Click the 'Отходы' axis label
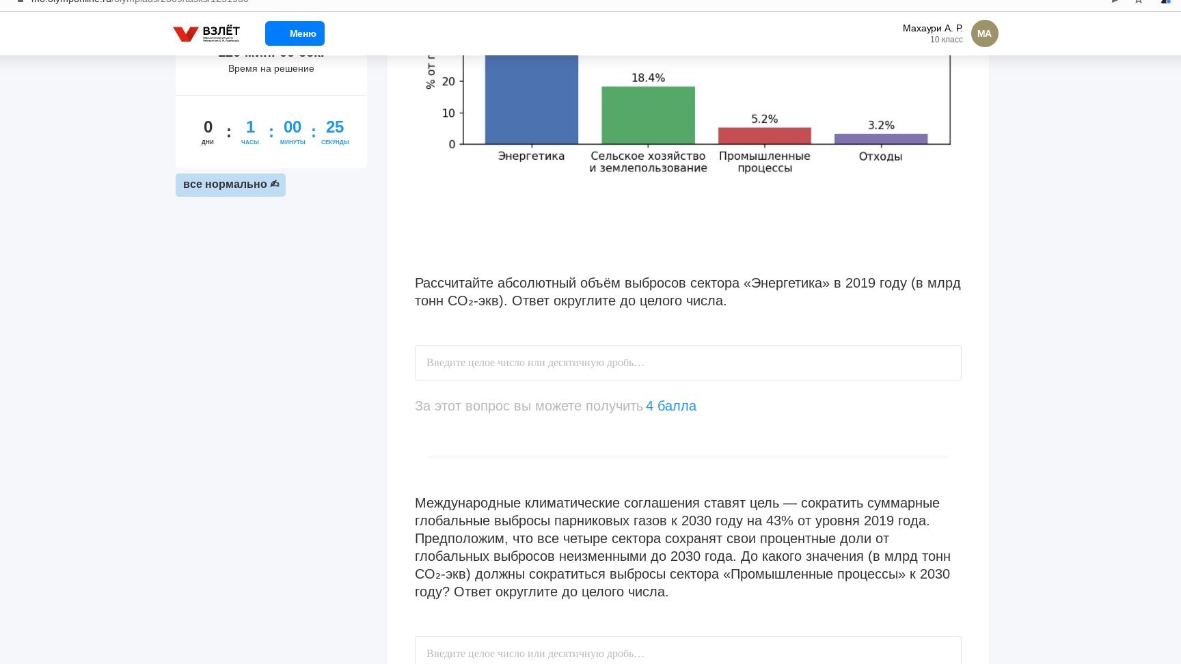 880,156
